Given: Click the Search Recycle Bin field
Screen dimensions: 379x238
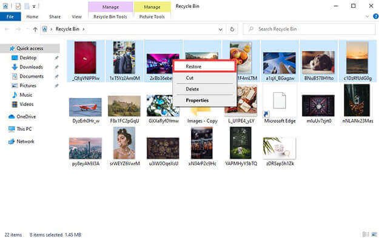Looking at the screenshot, I should 309,29.
